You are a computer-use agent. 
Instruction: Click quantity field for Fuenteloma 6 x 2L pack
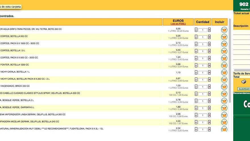(x=203, y=130)
